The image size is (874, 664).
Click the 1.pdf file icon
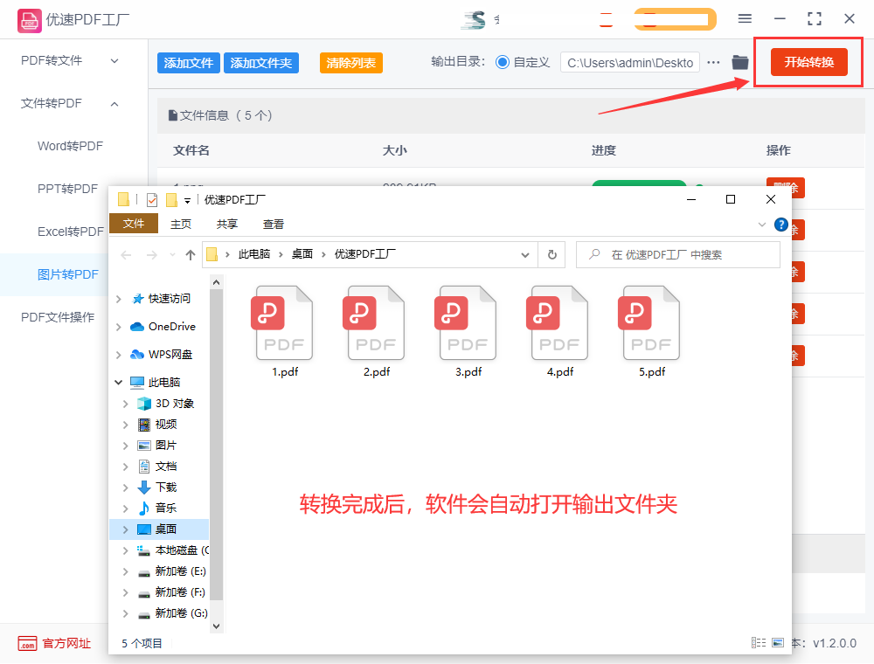(x=284, y=323)
